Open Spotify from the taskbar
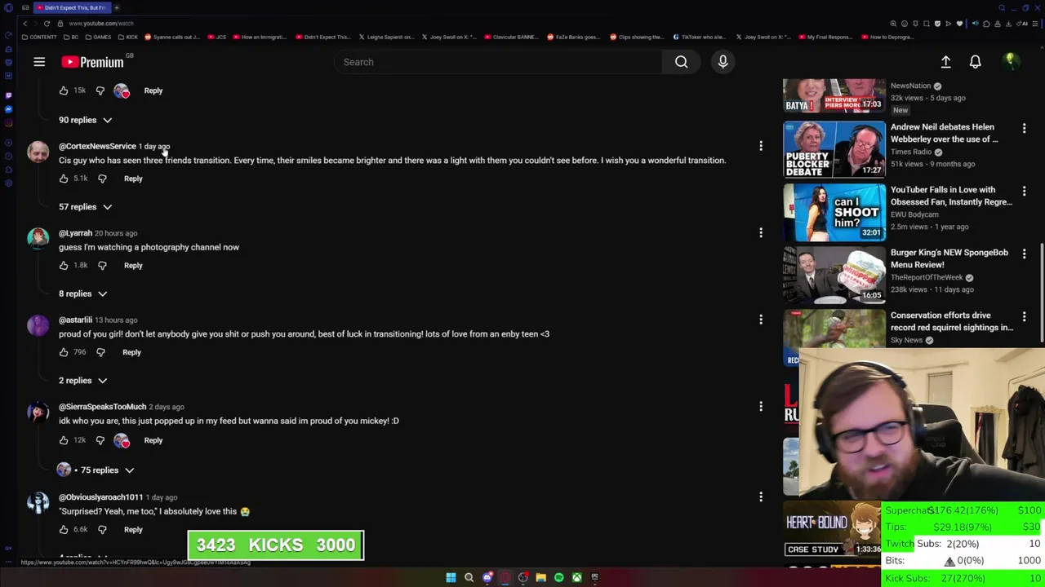Screen dimensions: 1045x587 (558, 577)
